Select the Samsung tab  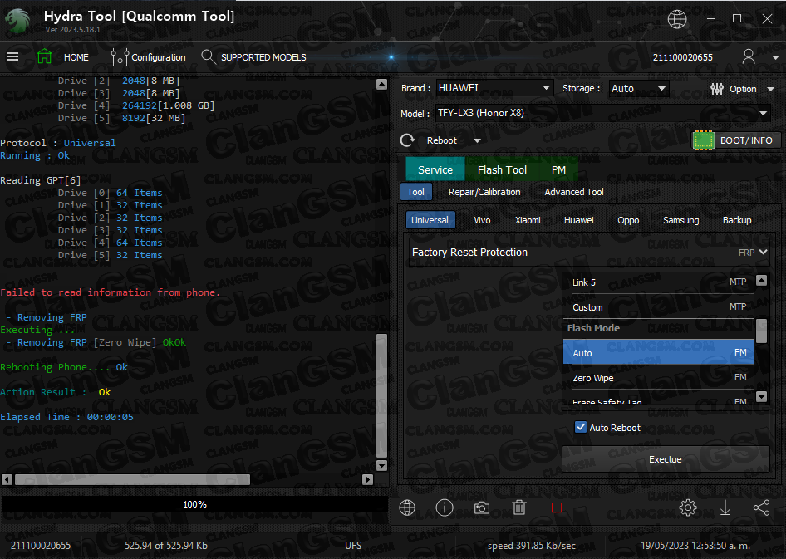coord(680,220)
